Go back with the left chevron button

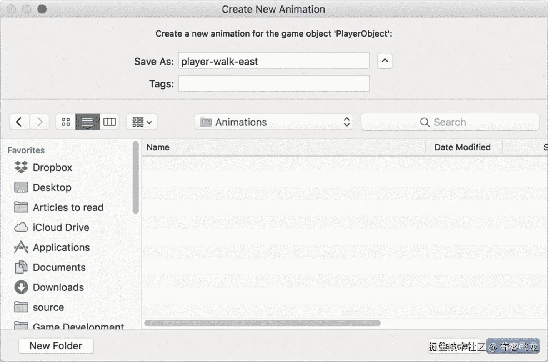(19, 122)
